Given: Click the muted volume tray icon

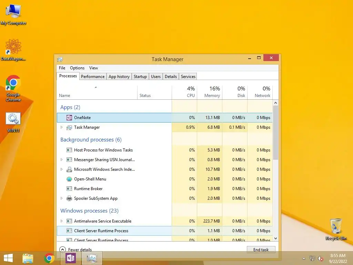Looking at the screenshot, I should click(321, 258).
